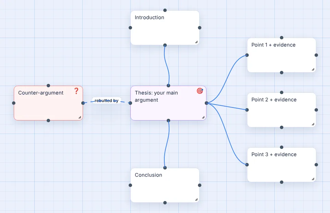Click the left connection handle of Introduction
The height and width of the screenshot is (213, 330).
point(130,28)
